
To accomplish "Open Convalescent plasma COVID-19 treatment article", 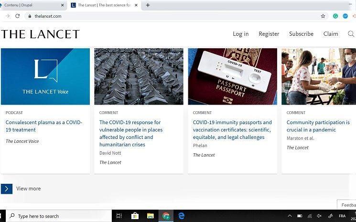I will coord(44,126).
